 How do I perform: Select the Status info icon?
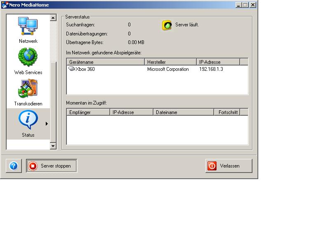click(28, 119)
